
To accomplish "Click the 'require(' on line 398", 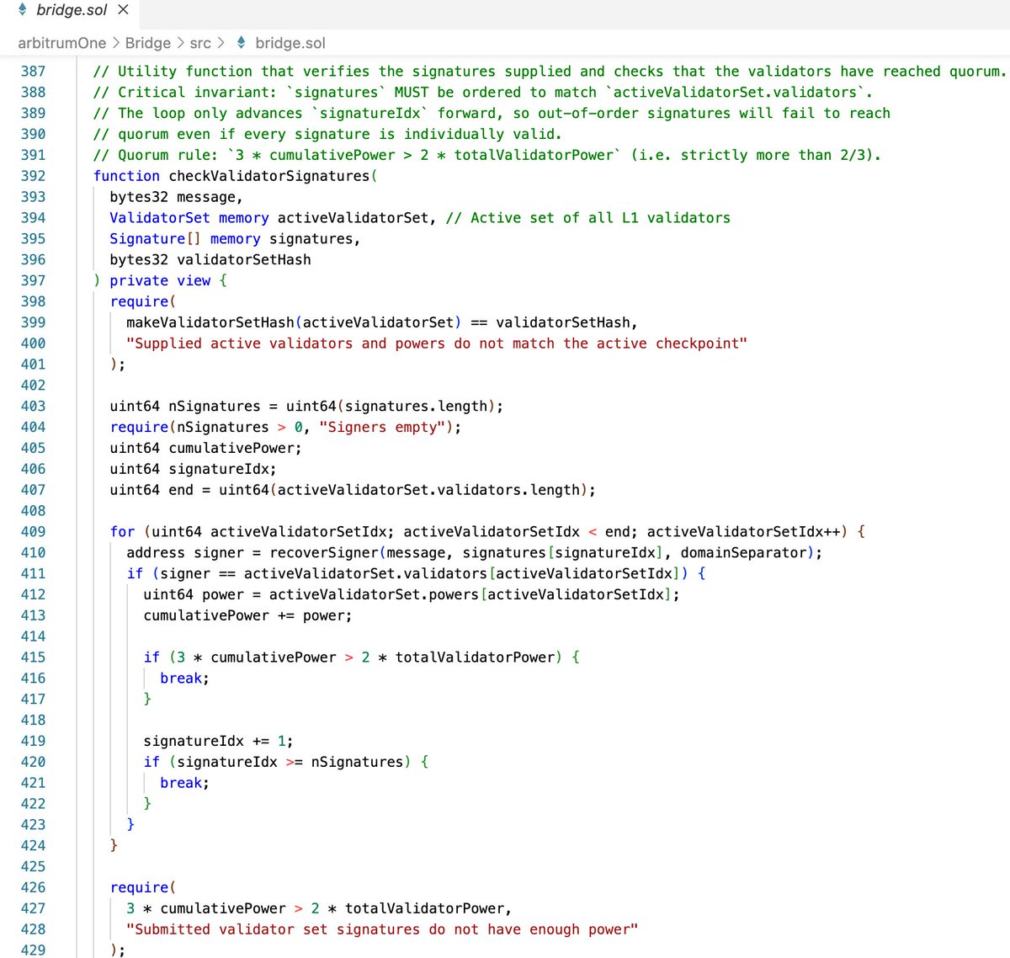I will click(x=143, y=301).
